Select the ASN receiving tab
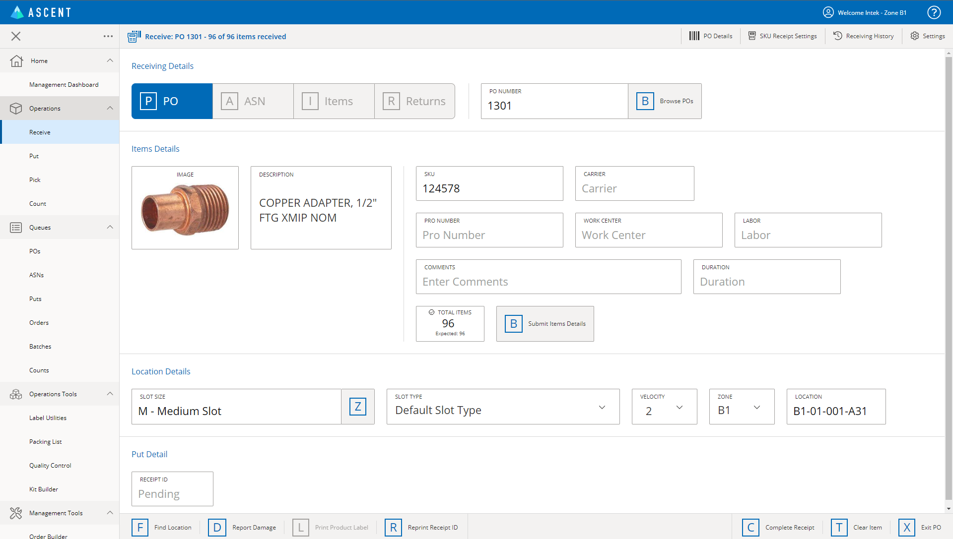This screenshot has height=539, width=953. click(253, 101)
